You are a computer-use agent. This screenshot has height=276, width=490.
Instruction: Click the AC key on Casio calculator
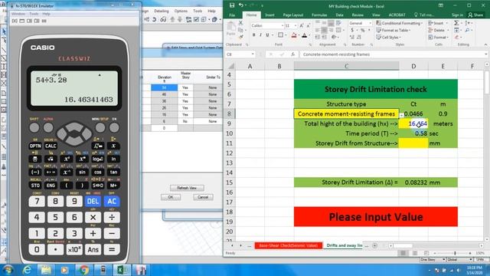(112, 201)
